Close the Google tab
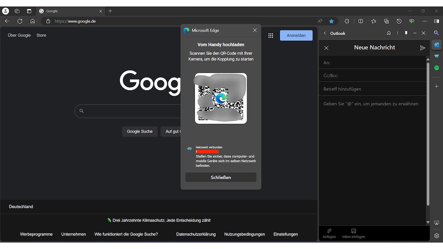The width and height of the screenshot is (443, 249). [100, 11]
